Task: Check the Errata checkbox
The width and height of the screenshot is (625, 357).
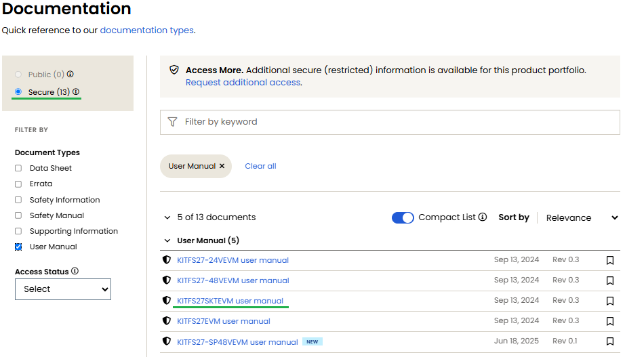Action: point(18,184)
